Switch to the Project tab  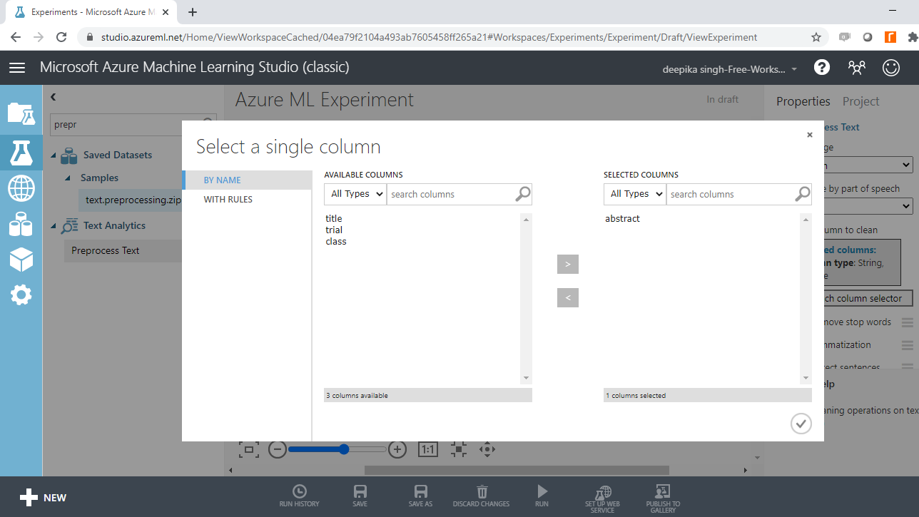[x=860, y=101]
